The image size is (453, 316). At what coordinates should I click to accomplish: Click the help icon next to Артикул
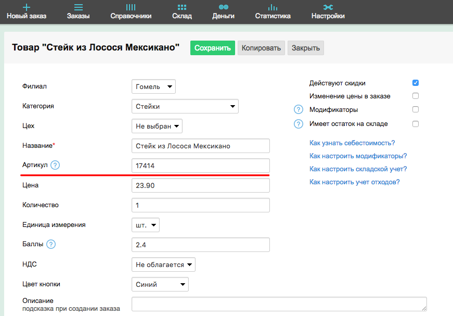(x=55, y=165)
